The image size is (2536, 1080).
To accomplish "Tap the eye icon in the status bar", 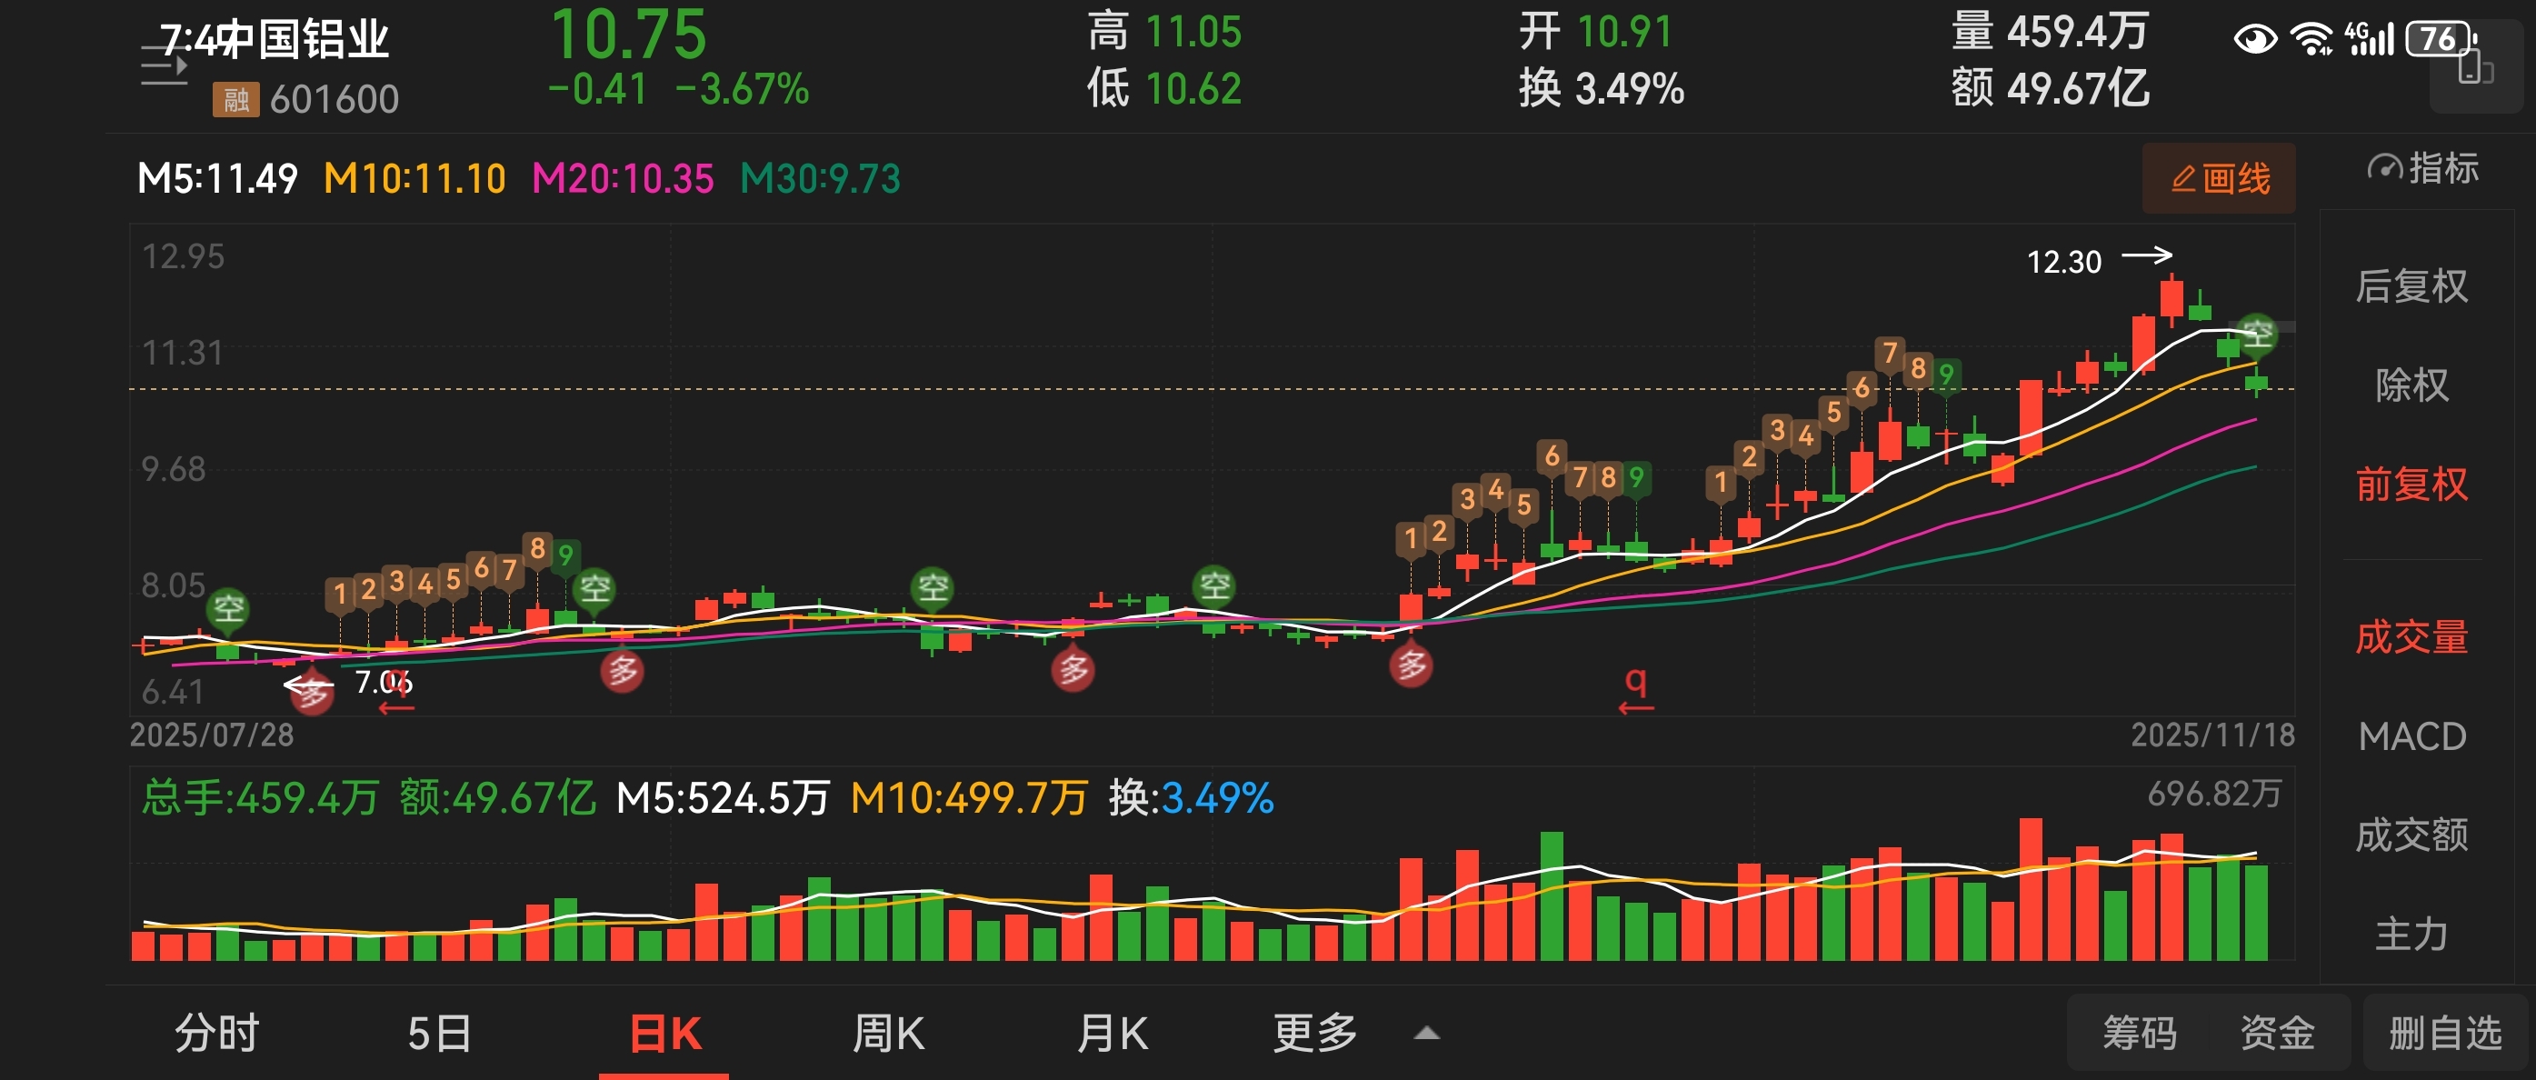I will 2254,39.
